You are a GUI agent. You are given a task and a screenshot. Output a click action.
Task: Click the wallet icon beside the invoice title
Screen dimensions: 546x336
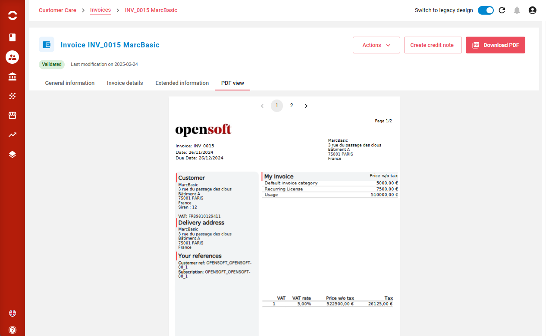(47, 44)
